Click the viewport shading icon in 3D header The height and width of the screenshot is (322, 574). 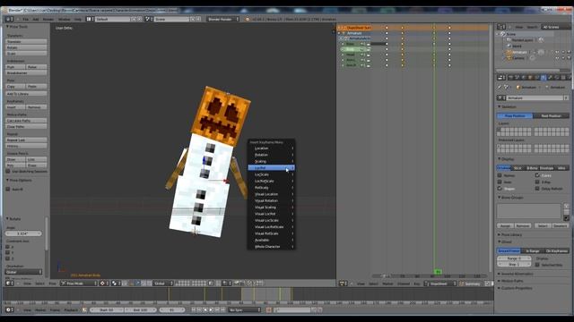tap(103, 284)
